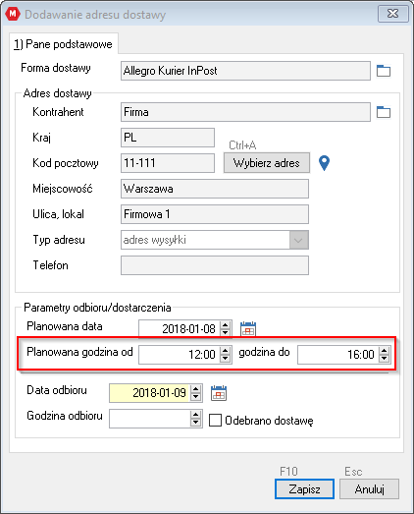
Task: Click the blue map location pin icon
Action: pos(324,163)
